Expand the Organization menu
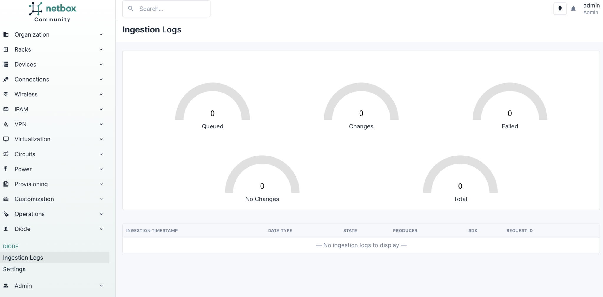This screenshot has height=297, width=603. pyautogui.click(x=32, y=34)
